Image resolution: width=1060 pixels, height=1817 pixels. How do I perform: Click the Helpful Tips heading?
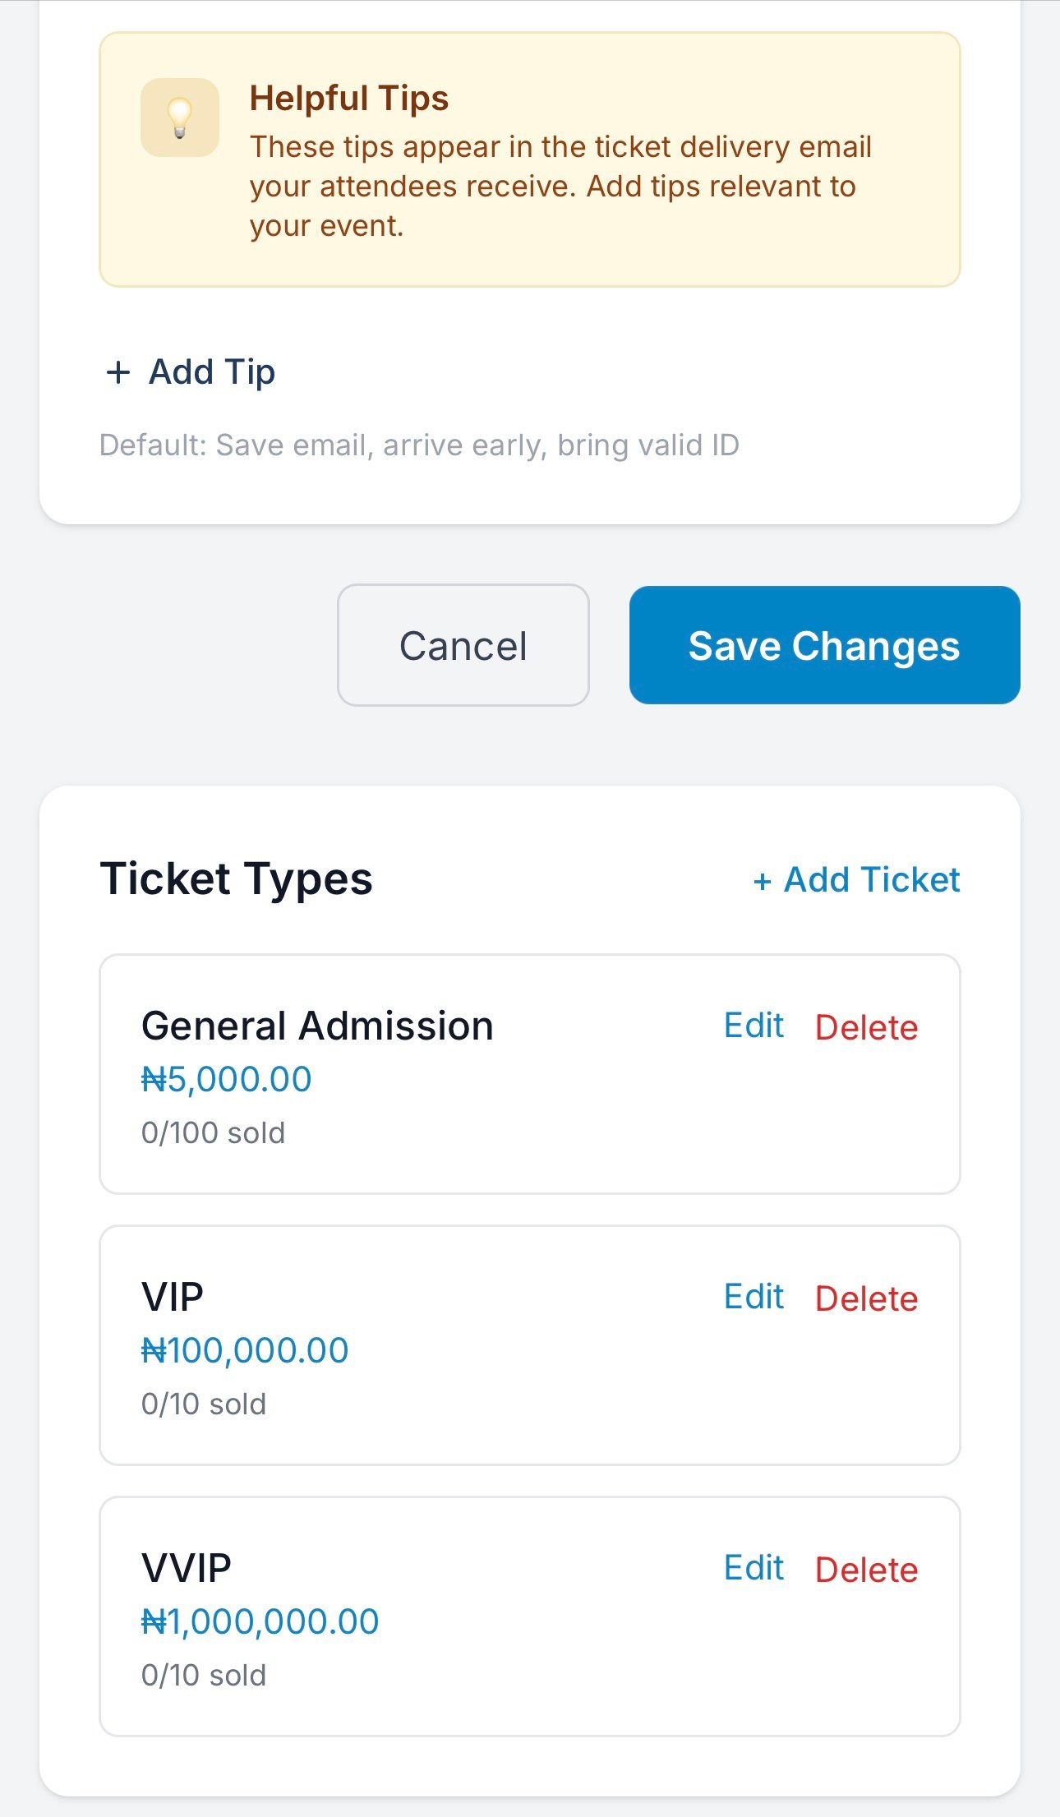tap(349, 99)
